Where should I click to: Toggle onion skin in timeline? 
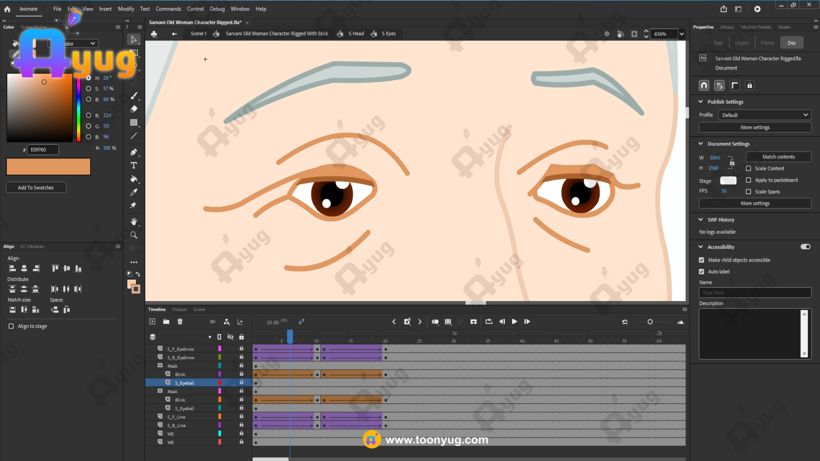point(435,321)
